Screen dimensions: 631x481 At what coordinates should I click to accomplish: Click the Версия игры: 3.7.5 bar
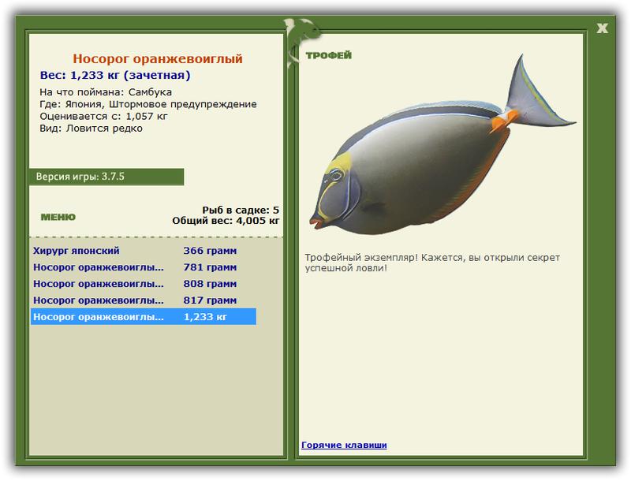coord(106,177)
